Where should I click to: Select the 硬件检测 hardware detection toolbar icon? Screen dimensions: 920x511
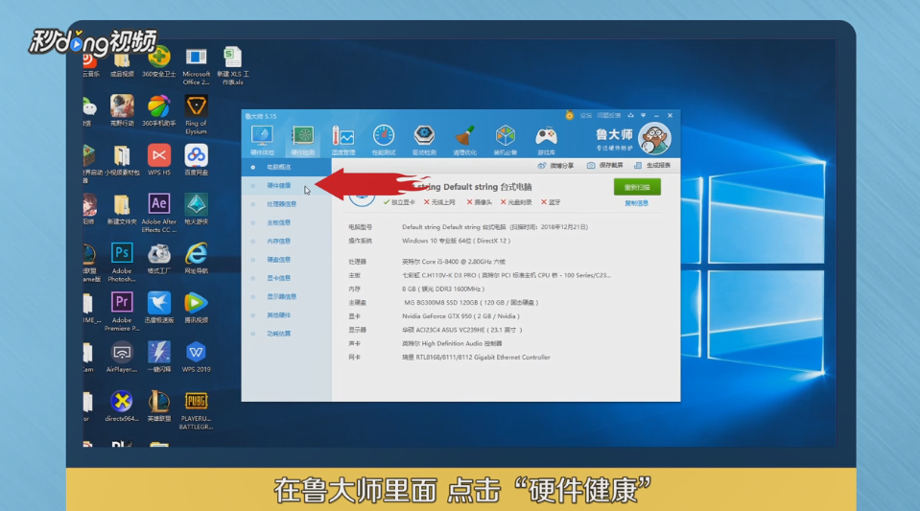(303, 140)
